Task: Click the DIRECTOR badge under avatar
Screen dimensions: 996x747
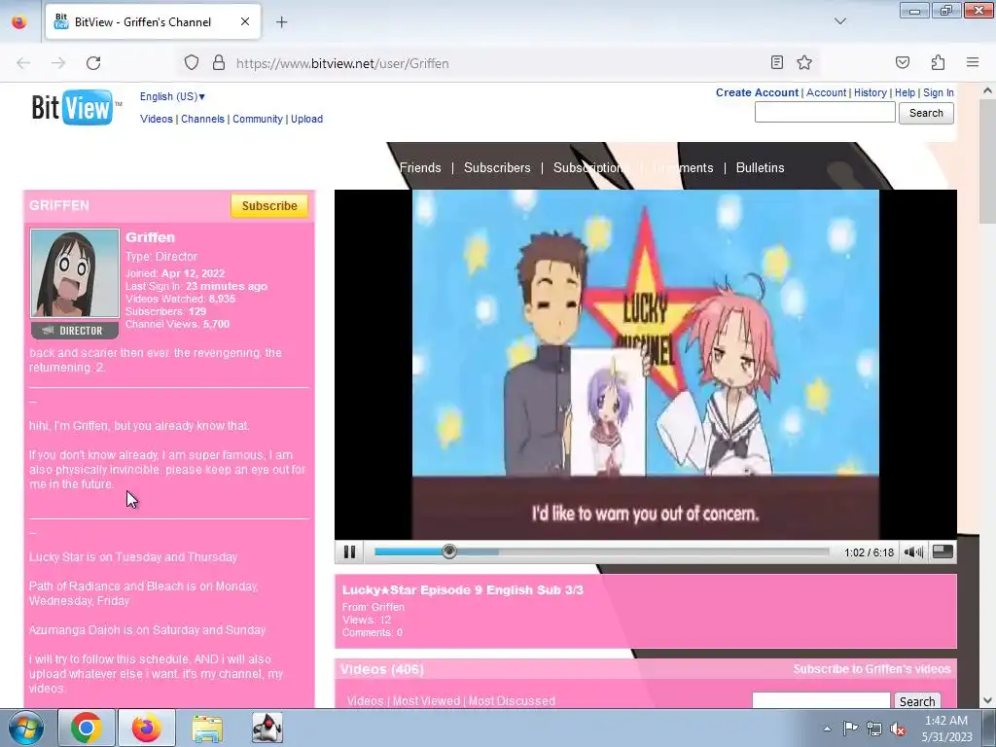Action: [75, 331]
